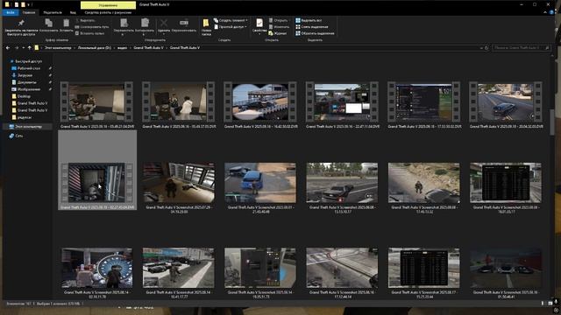Click the Переименовать (Rename) ribbon icon

[x=184, y=24]
